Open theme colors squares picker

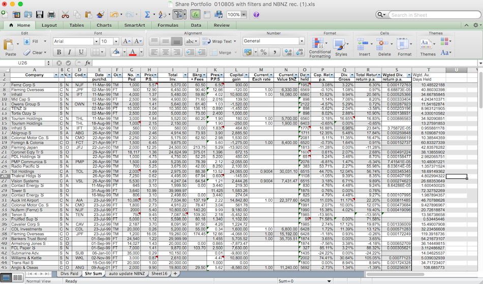point(445,41)
